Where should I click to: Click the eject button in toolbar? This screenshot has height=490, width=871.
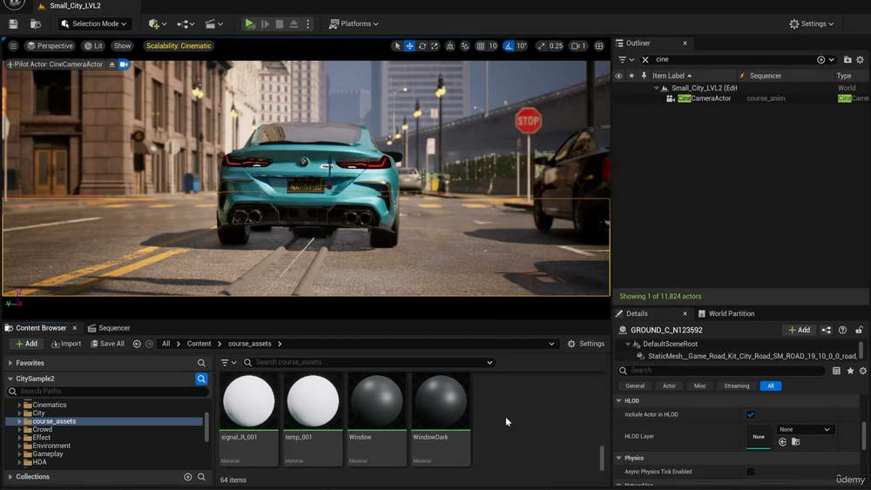coord(294,23)
